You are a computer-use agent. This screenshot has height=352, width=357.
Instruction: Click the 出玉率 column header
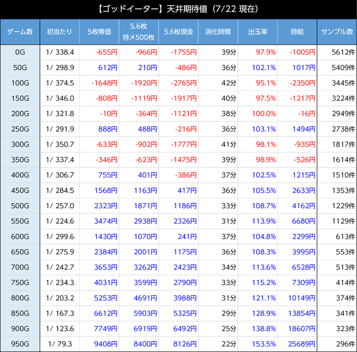pos(257,32)
